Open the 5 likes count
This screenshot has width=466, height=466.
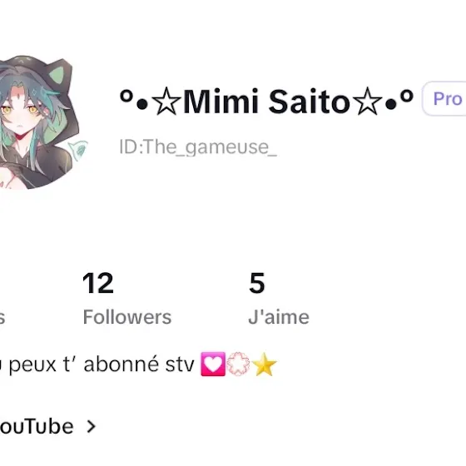[x=257, y=283]
